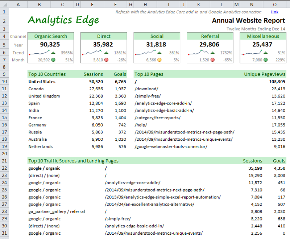Select the /google-webmaster-tools-connector/ page cell
Image resolution: width=290 pixels, height=239 pixels.
pyautogui.click(x=171, y=147)
